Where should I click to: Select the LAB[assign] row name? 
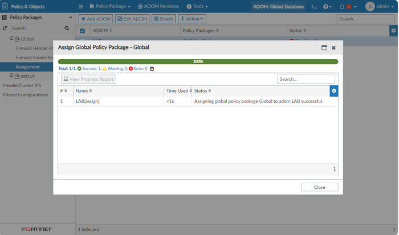[x=87, y=101]
